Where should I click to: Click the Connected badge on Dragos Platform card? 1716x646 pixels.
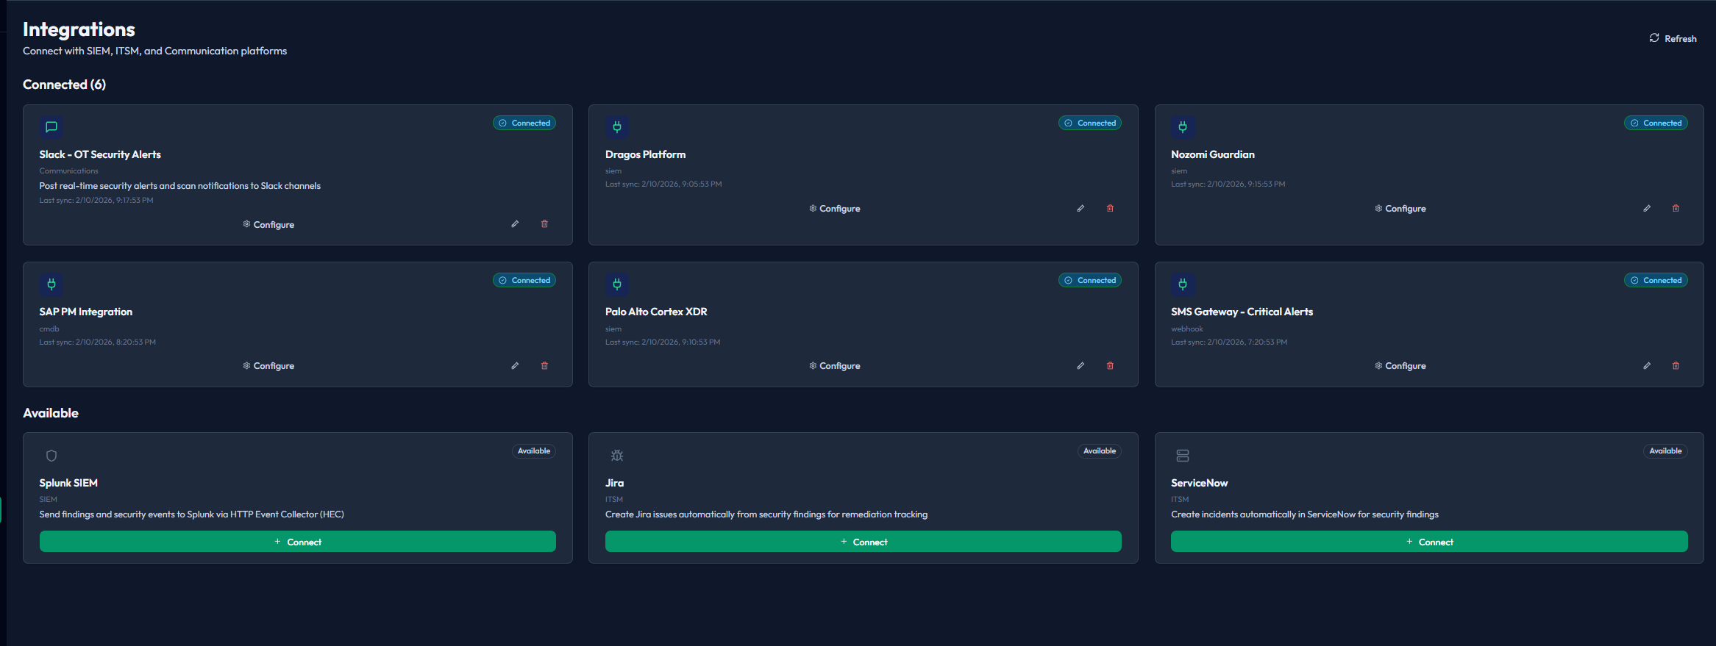1090,123
